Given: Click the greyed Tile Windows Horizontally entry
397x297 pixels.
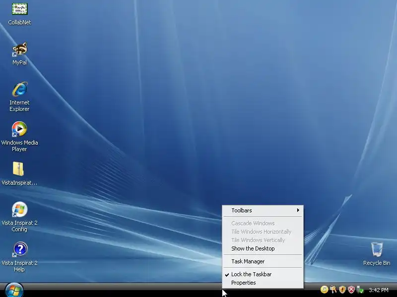Looking at the screenshot, I should click(263, 232).
